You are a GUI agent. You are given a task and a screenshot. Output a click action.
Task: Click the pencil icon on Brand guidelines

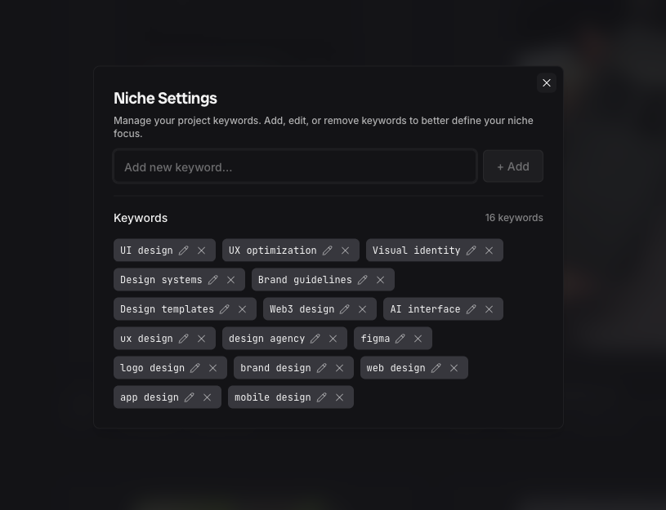363,280
